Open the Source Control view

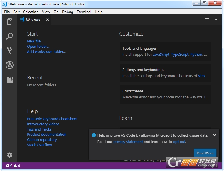10,50
